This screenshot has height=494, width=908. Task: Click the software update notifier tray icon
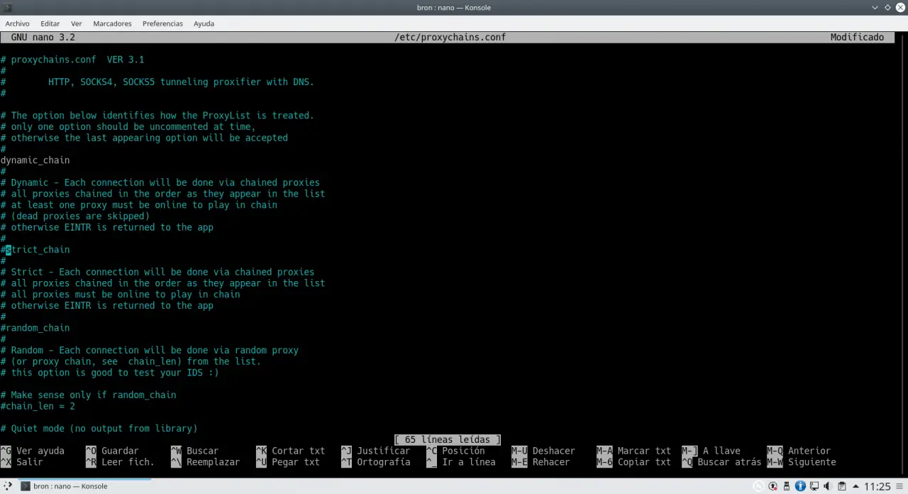tap(773, 486)
